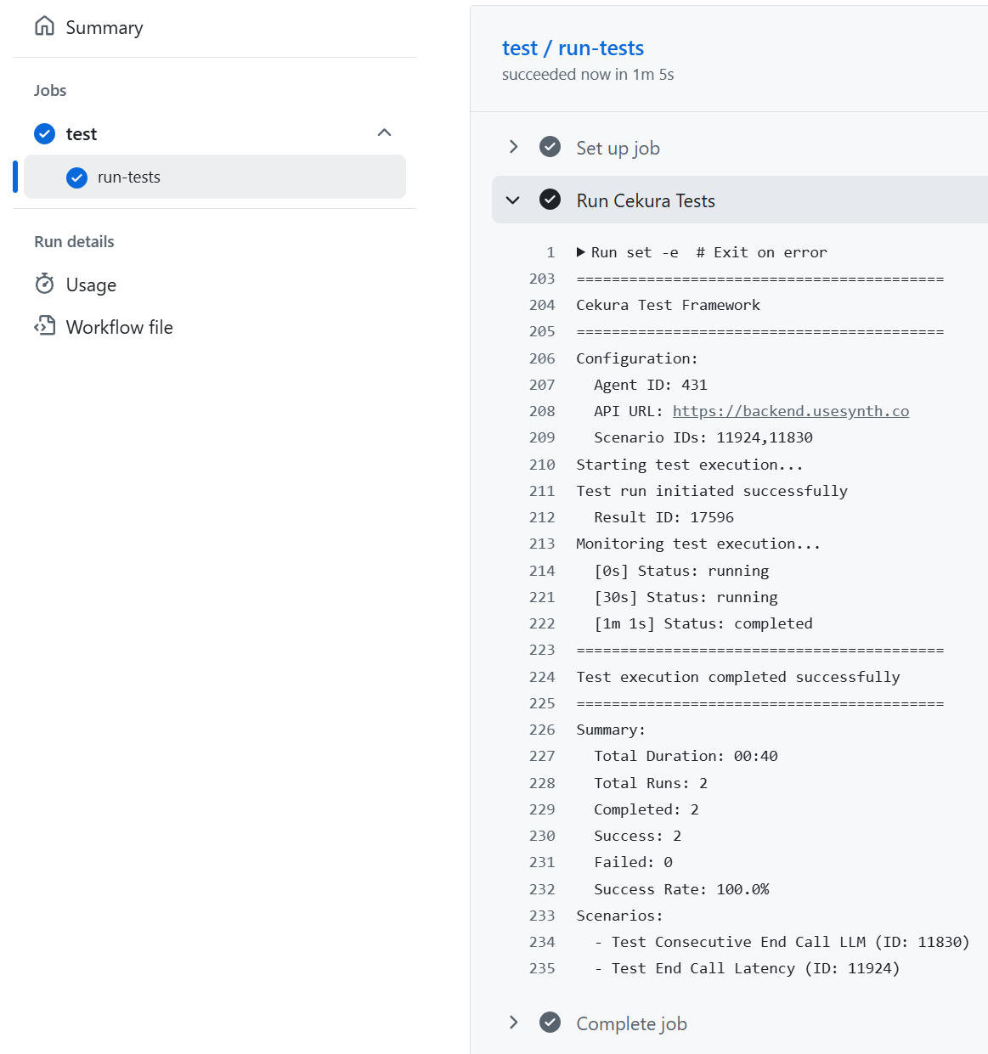Click the check icon beside Complete job

click(550, 1023)
